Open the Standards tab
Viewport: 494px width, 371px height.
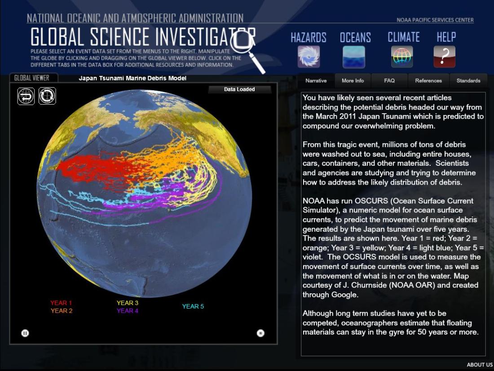click(x=468, y=81)
